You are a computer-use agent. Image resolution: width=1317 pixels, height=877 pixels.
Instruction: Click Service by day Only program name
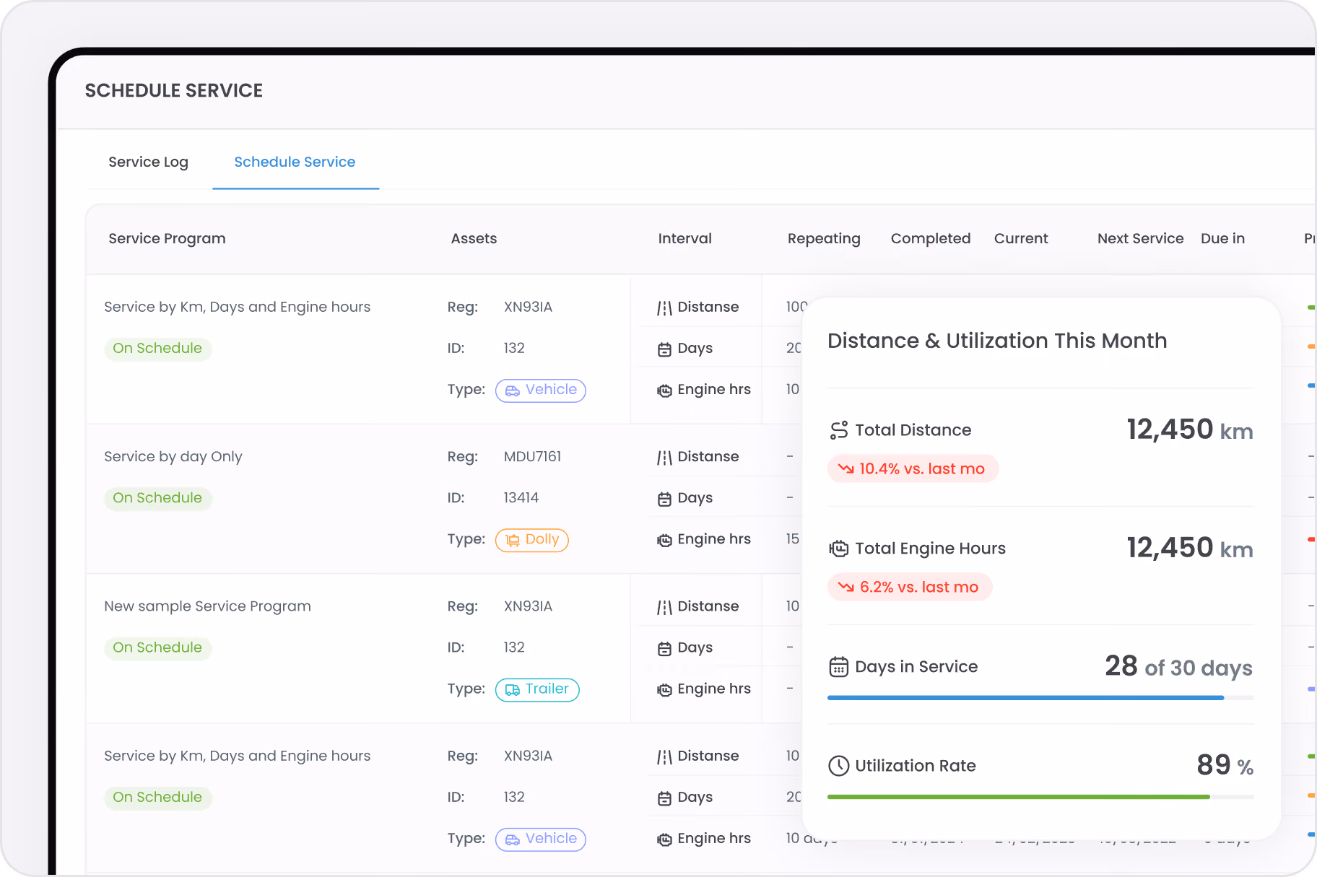pos(173,457)
